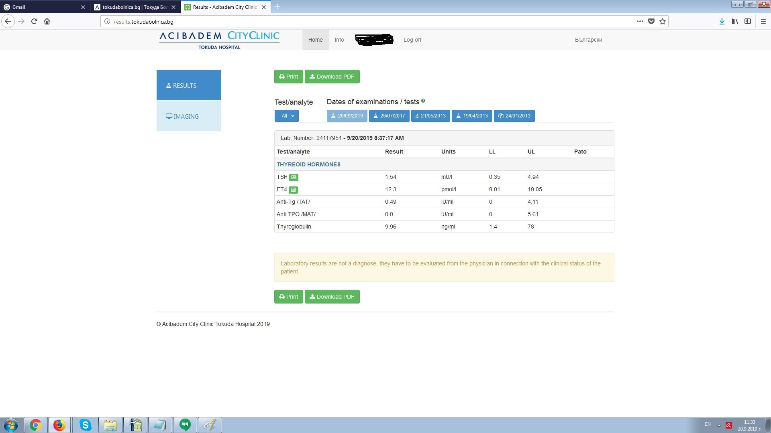The height and width of the screenshot is (433, 771).
Task: Select the 26/07/2017 examination date
Action: tap(389, 116)
